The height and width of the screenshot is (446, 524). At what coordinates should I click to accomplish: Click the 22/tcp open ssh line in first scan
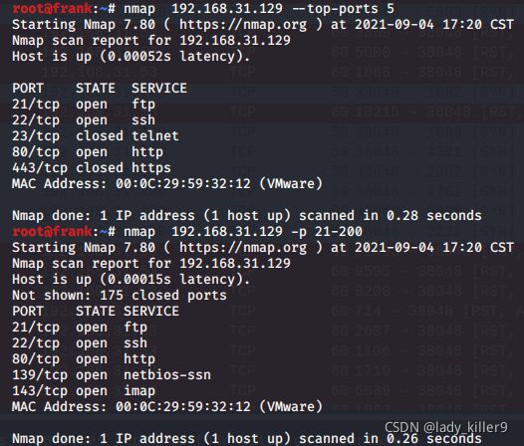[84, 120]
